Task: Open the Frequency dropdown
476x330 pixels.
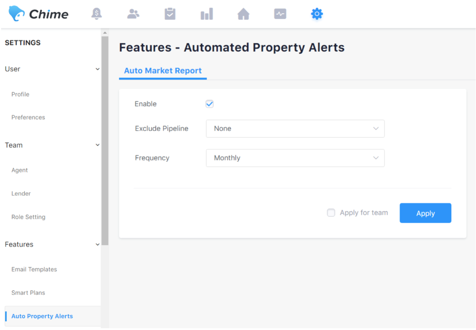Action: (295, 158)
